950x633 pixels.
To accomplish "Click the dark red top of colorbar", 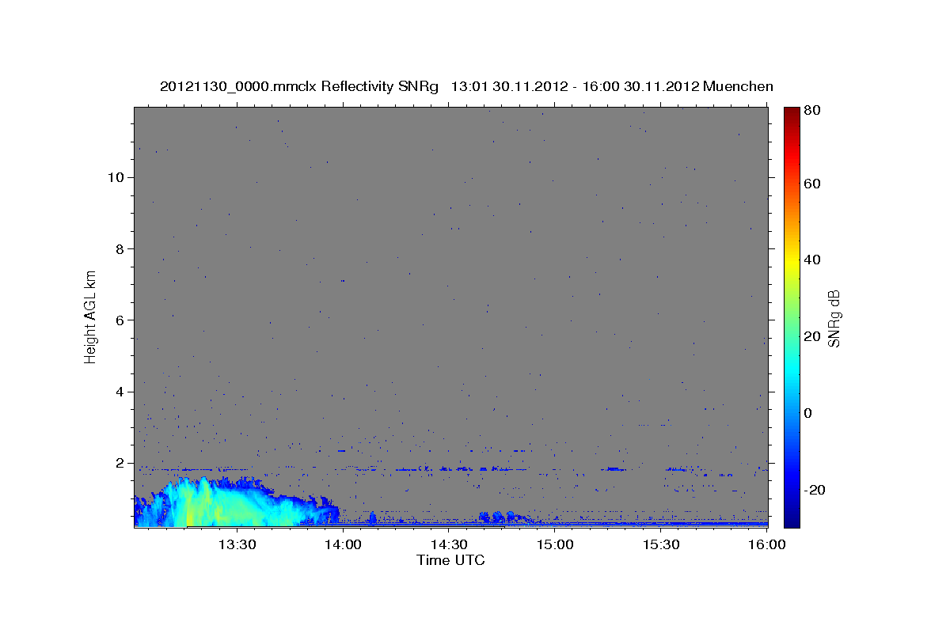I will (792, 115).
